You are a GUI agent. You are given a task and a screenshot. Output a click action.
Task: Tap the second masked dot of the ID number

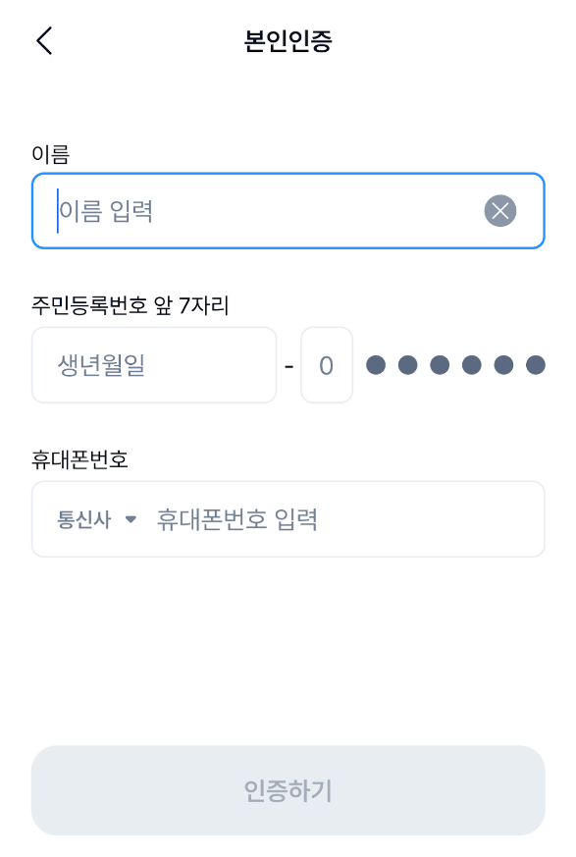point(407,365)
